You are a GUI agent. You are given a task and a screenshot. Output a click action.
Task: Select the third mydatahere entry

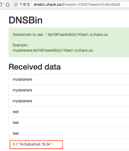tap(69, 101)
